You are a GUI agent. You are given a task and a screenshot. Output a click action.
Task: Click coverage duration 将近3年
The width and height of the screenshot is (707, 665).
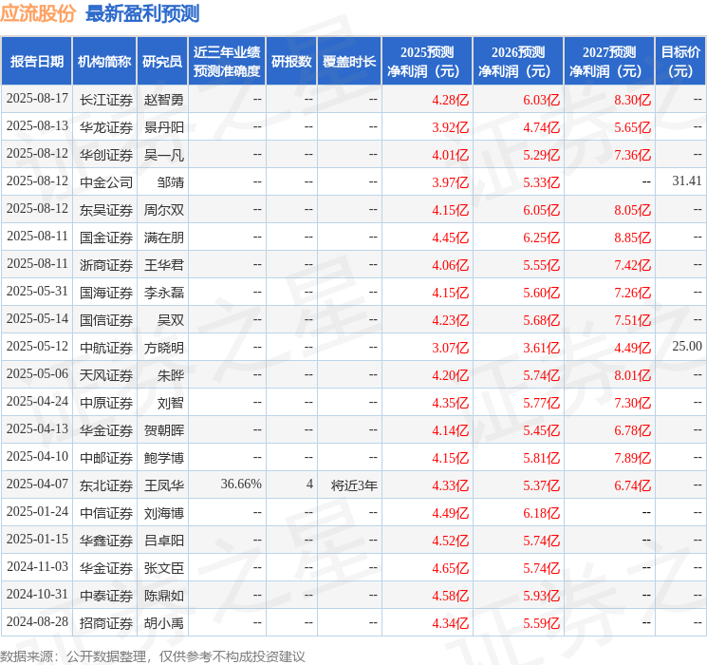tap(354, 485)
